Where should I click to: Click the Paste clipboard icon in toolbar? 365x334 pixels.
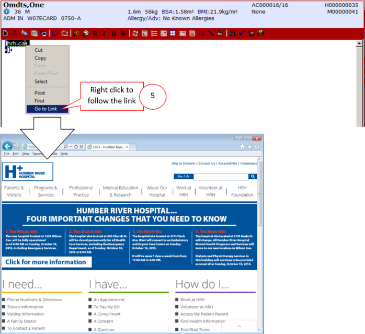coord(34,33)
